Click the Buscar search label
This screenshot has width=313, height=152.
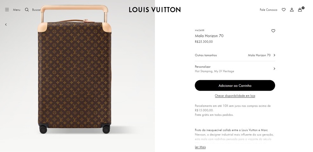[x=36, y=10]
